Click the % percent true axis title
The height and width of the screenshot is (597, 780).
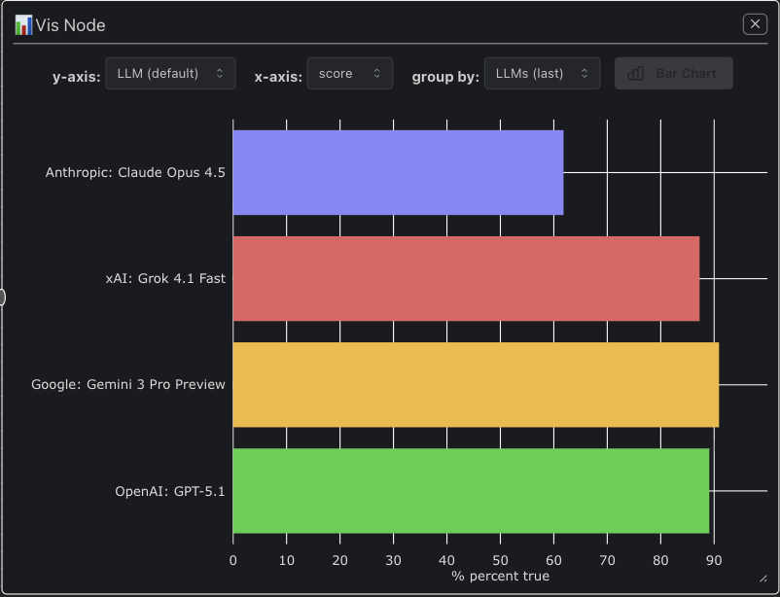coord(501,577)
